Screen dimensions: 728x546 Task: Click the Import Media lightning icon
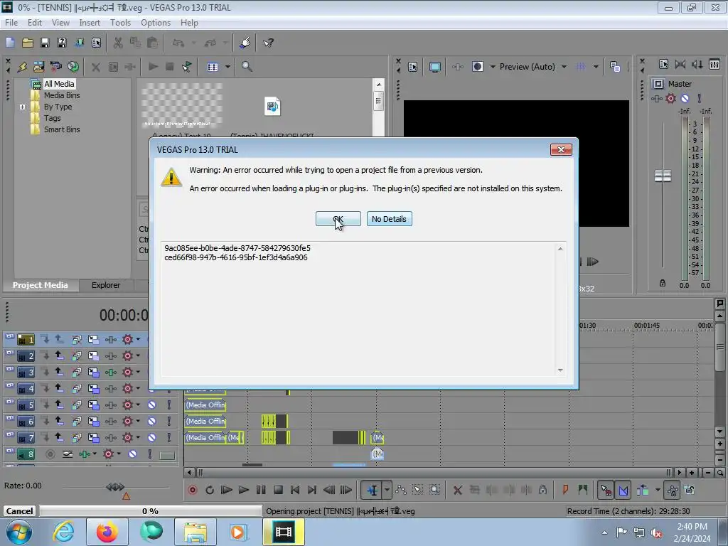[22, 67]
